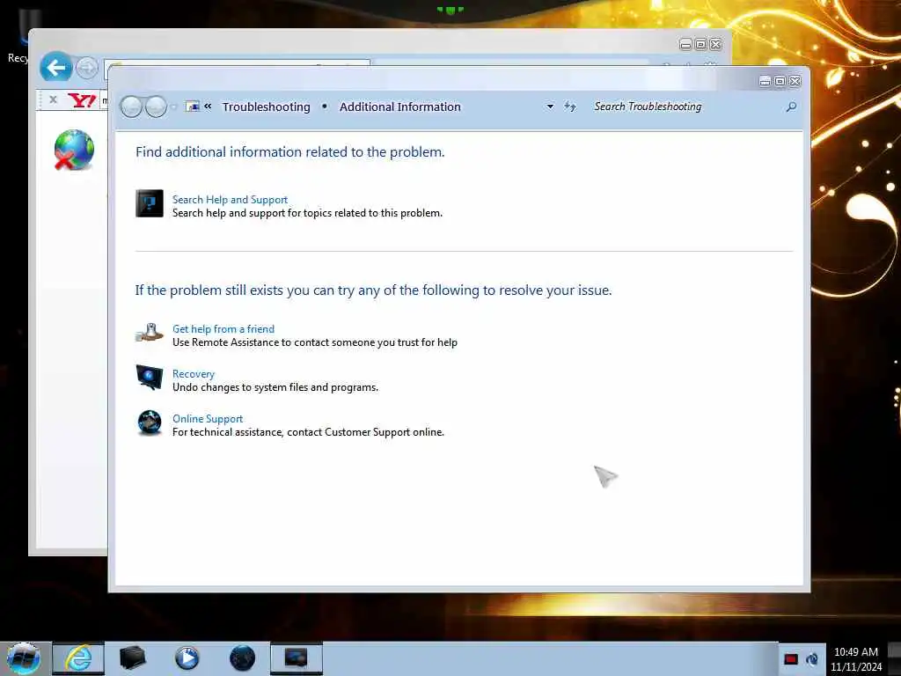Open the Recovery link
The height and width of the screenshot is (676, 901).
click(x=193, y=373)
